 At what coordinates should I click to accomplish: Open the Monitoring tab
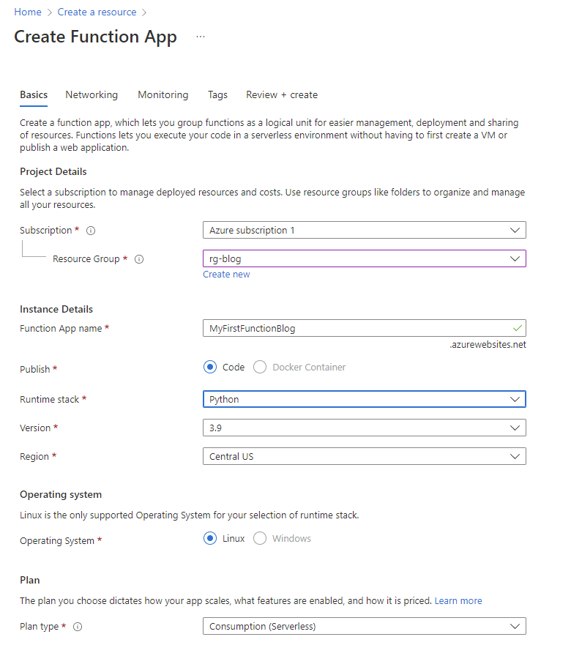click(163, 94)
